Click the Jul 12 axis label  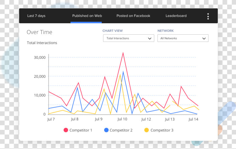[x=146, y=119]
